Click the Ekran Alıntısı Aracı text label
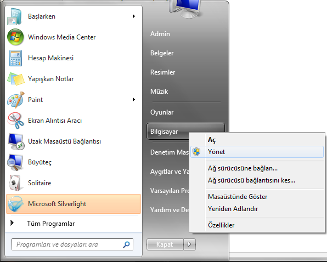 (x=55, y=121)
